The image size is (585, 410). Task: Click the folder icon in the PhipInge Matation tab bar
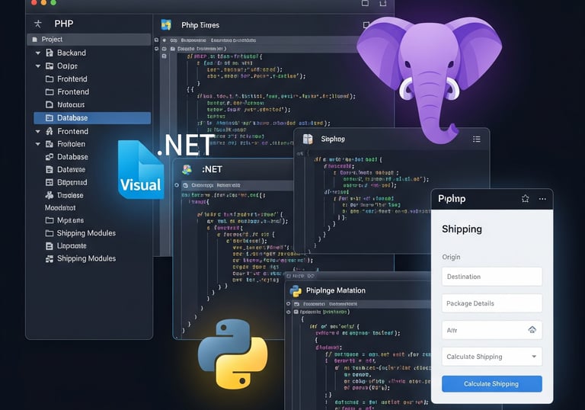pyautogui.click(x=296, y=304)
